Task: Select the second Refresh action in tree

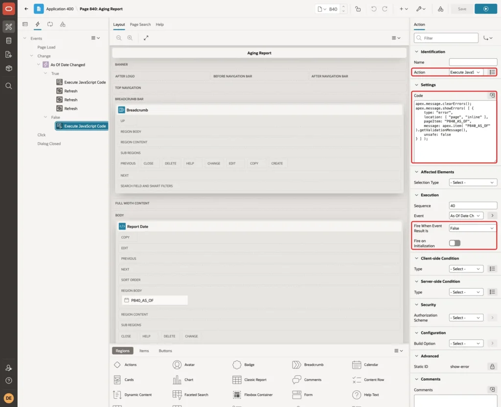Action: [70, 100]
